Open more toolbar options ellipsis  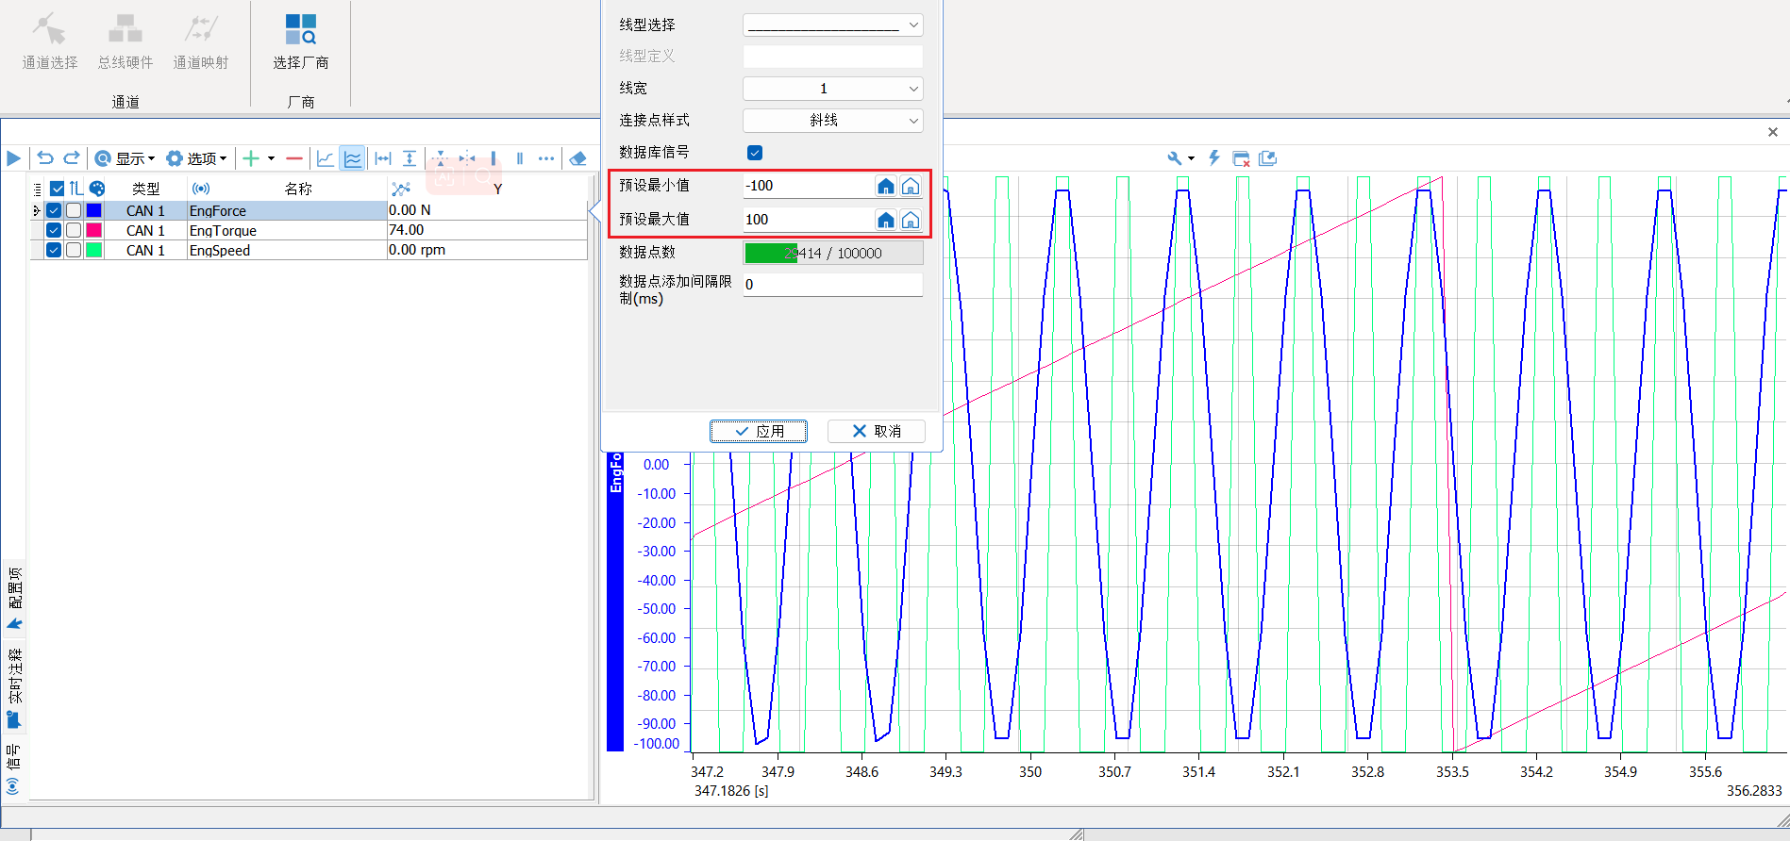546,158
